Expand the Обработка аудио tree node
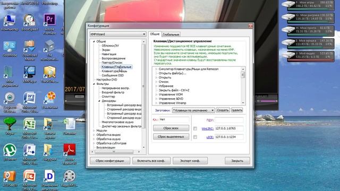Viewport: 340px width, 191px height. (94, 139)
